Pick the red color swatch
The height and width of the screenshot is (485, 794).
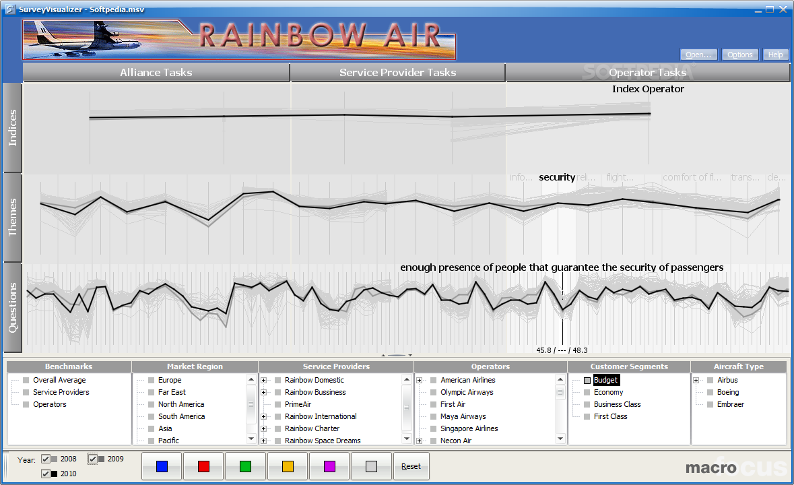(203, 466)
